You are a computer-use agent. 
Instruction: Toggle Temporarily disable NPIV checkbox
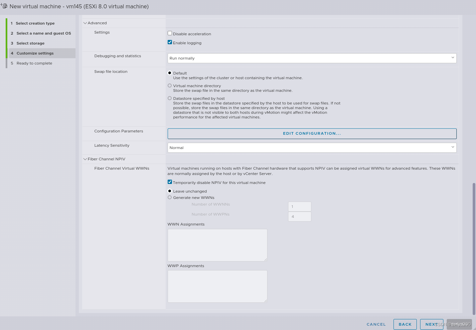tap(170, 182)
